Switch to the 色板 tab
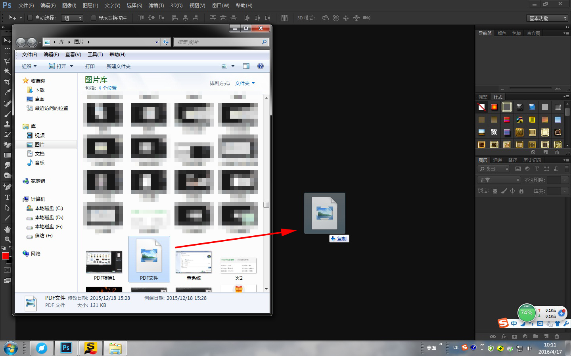Viewport: 571px width, 356px height. (517, 33)
